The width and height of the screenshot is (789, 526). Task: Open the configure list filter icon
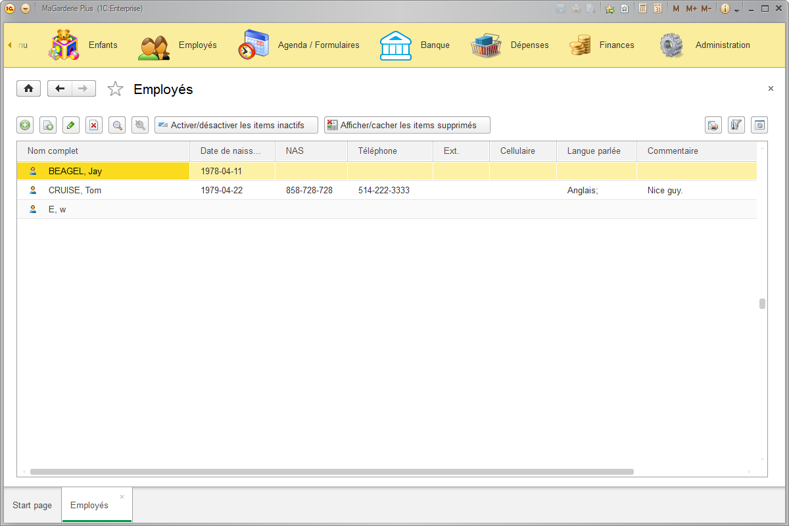click(736, 125)
